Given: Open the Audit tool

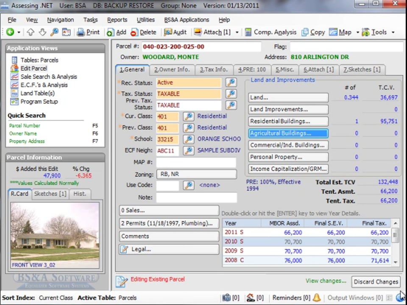Looking at the screenshot, I should coord(175,32).
